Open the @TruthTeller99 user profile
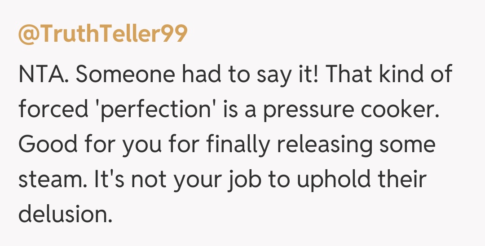Image resolution: width=485 pixels, height=246 pixels. 102,34
